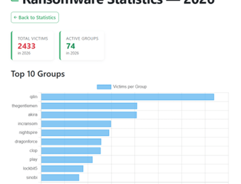The image size is (241, 184).
Task: Click the qilin axis label text
Action: pyautogui.click(x=33, y=97)
